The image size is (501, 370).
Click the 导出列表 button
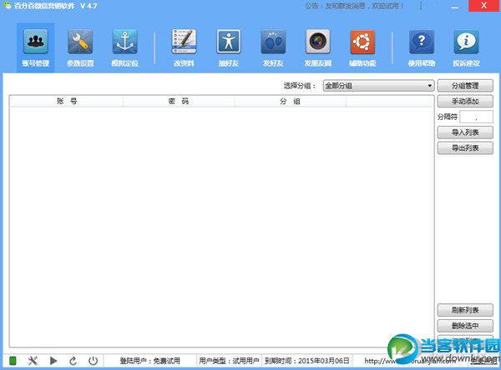click(x=465, y=148)
